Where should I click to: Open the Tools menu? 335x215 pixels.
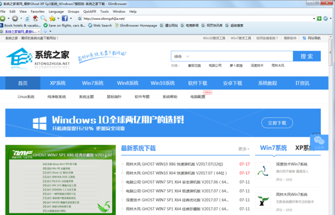[104, 12]
